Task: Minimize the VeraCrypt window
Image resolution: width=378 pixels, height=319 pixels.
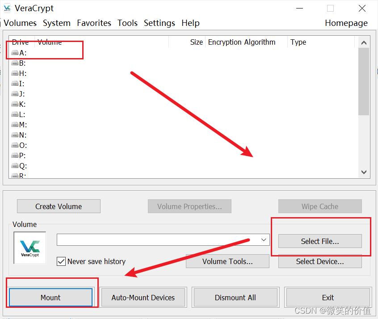Action: 299,8
